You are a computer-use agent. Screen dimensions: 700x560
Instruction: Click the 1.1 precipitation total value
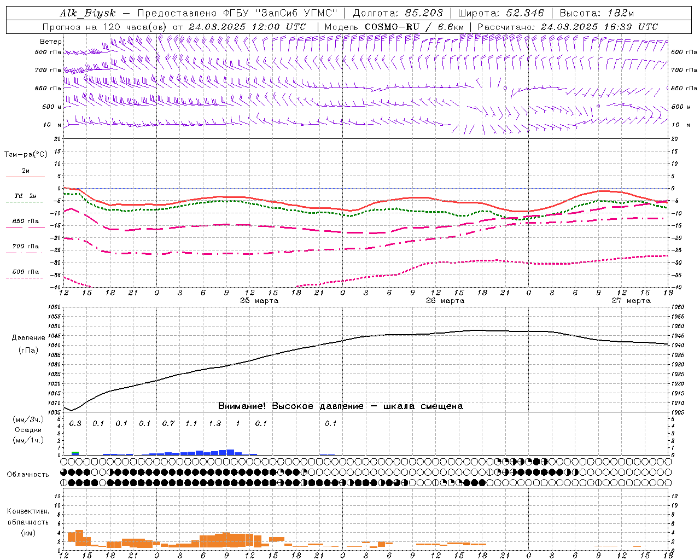click(x=191, y=424)
